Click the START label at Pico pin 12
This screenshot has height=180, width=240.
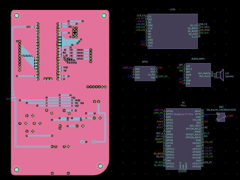pos(160,142)
